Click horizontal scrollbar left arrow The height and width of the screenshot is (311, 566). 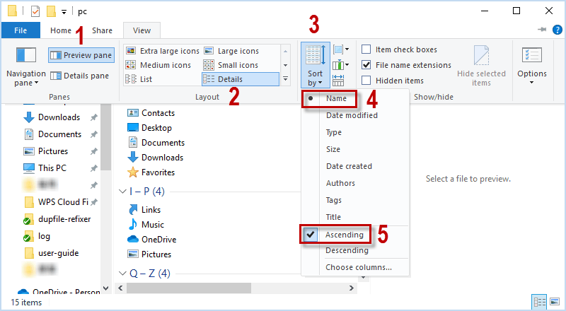[120, 288]
